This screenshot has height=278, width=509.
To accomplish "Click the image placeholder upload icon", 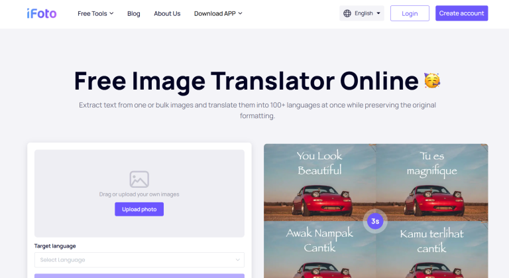I will click(x=139, y=179).
